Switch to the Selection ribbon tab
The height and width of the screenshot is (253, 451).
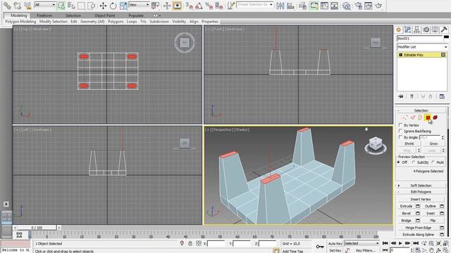(x=73, y=15)
